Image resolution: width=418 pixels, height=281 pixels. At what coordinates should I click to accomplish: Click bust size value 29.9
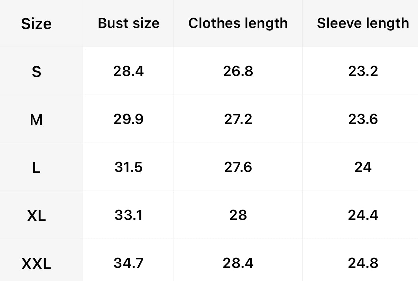(128, 119)
